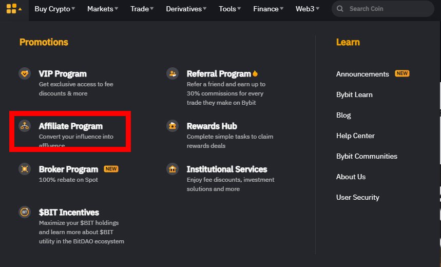The width and height of the screenshot is (441, 267).
Task: Click the NEW badge next to Announcements
Action: click(402, 73)
